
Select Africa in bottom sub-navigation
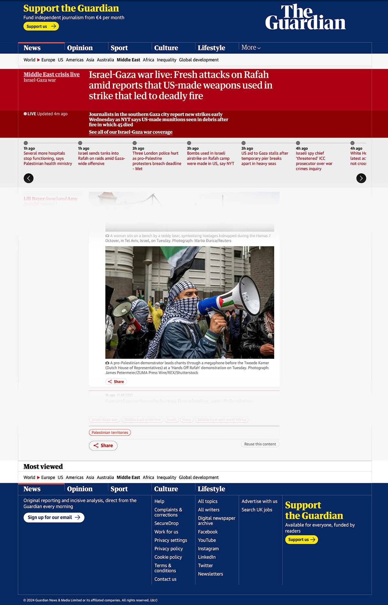[x=148, y=477]
